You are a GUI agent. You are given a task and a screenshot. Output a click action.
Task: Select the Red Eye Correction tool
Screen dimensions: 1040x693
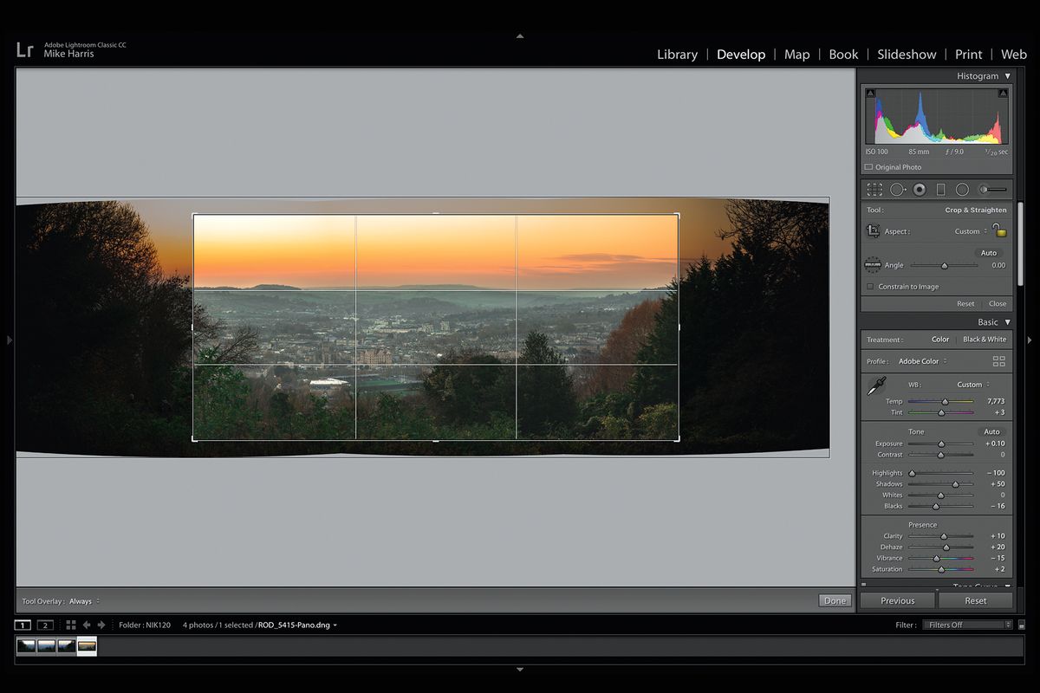click(919, 189)
